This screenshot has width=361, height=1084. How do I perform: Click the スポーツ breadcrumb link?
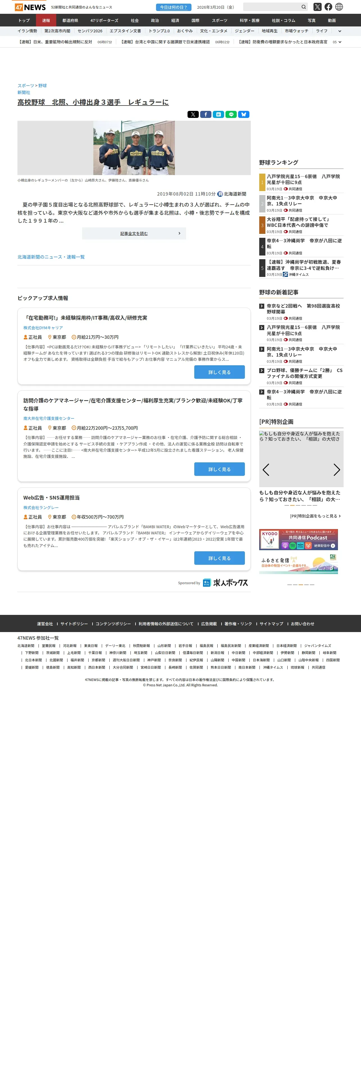pyautogui.click(x=26, y=86)
